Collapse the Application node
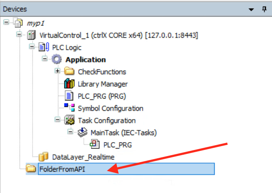 pyautogui.click(x=45, y=59)
